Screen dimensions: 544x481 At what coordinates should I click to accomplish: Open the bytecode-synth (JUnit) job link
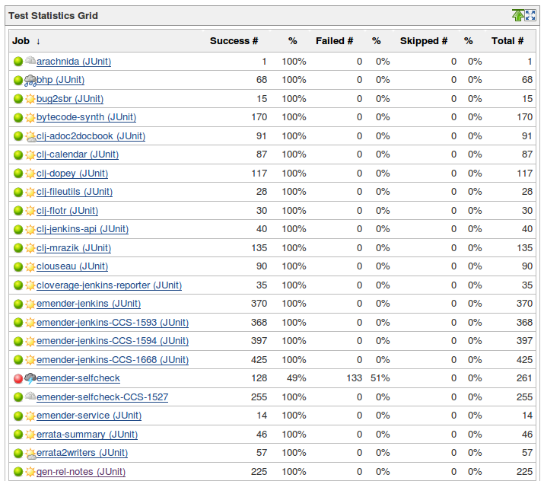pyautogui.click(x=87, y=117)
